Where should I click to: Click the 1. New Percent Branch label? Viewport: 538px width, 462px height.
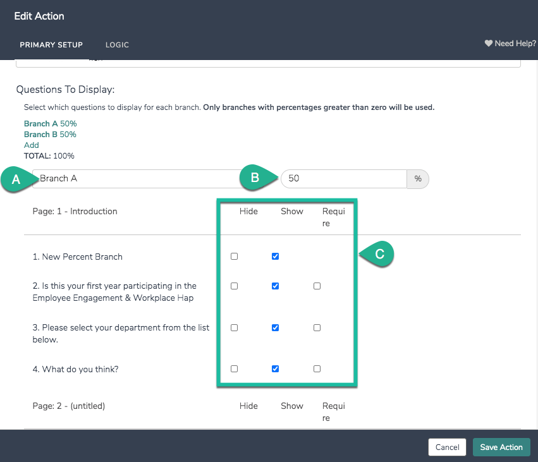[x=78, y=257]
